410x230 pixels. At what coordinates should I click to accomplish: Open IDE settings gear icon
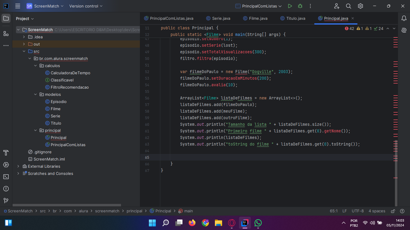pyautogui.click(x=360, y=6)
